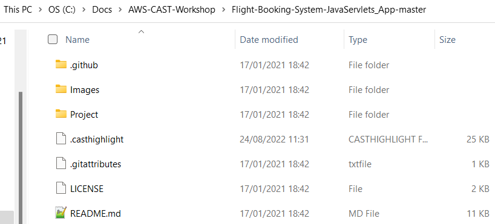Open the chevron after AWS-CAST-Workshop breadcrumb

tap(224, 10)
